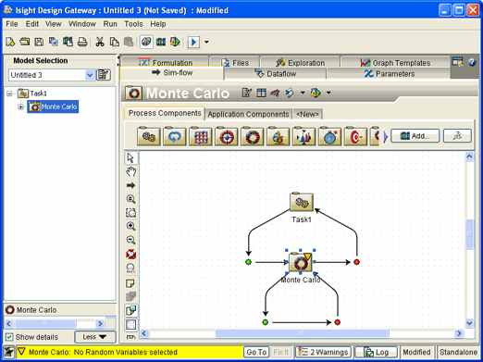Toggle the grid display button

tap(130, 324)
